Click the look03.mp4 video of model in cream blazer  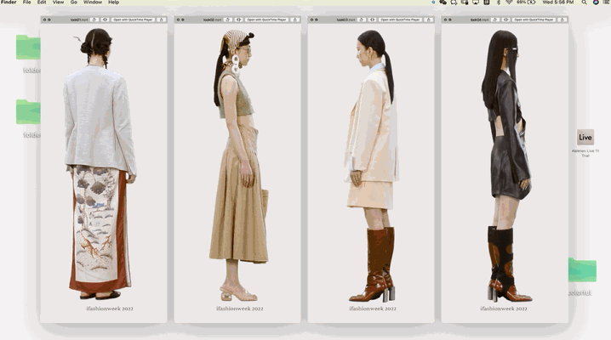point(371,173)
